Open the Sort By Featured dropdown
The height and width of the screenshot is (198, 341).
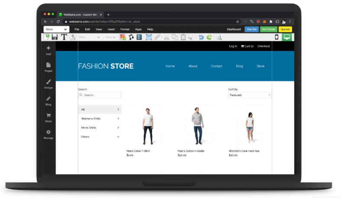(250, 95)
